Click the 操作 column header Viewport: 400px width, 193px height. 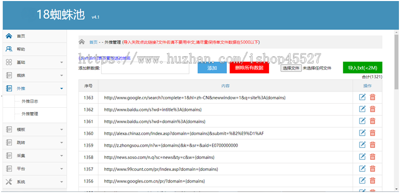(367, 86)
